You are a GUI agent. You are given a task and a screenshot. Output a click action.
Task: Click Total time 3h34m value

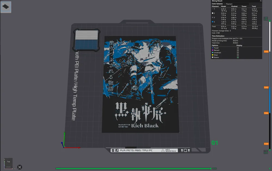(x=235, y=43)
